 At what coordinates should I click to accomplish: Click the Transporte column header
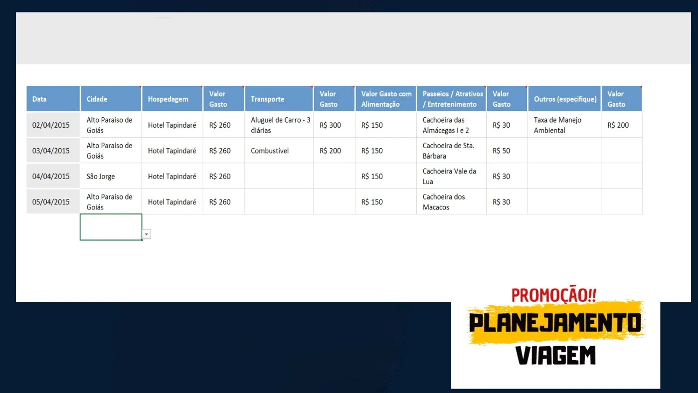pyautogui.click(x=279, y=99)
